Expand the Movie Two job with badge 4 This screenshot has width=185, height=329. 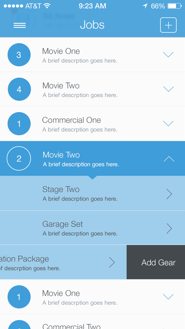coord(168,89)
